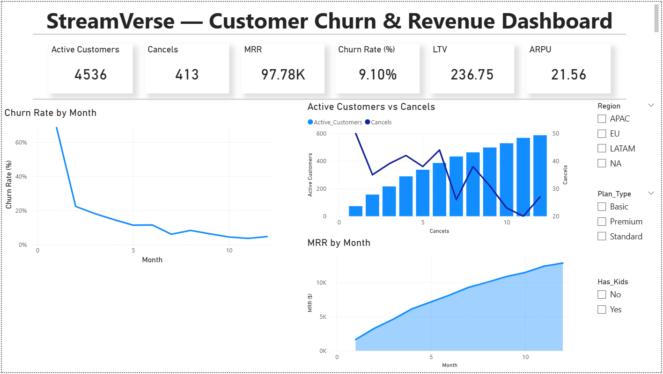Click the Has_Kids slicer header label
This screenshot has width=663, height=374.
613,282
